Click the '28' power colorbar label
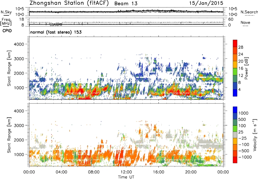258x179 pixels. click(x=241, y=47)
